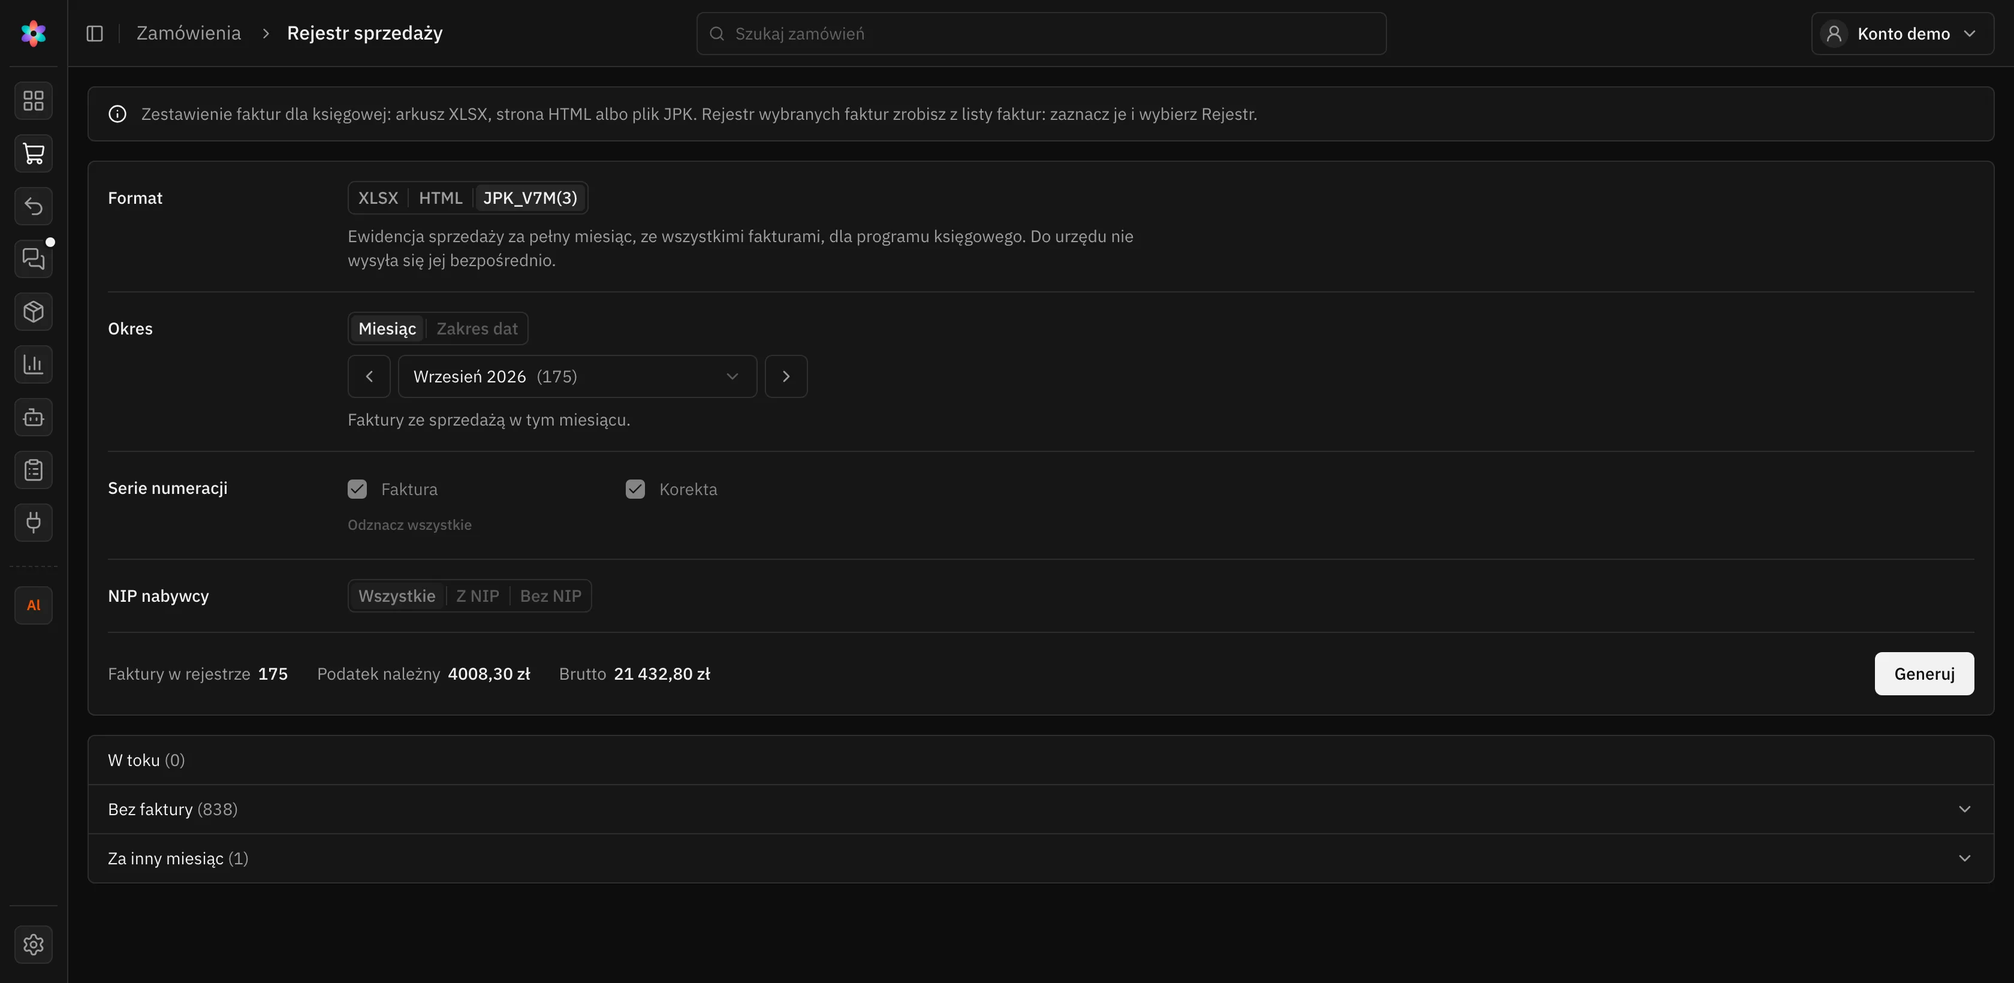Screen dimensions: 2014x983
Task: Select HTML format option
Action: tap(441, 198)
